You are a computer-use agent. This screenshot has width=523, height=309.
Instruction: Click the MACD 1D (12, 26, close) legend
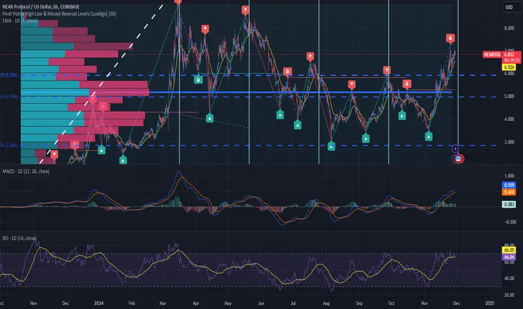click(x=26, y=171)
